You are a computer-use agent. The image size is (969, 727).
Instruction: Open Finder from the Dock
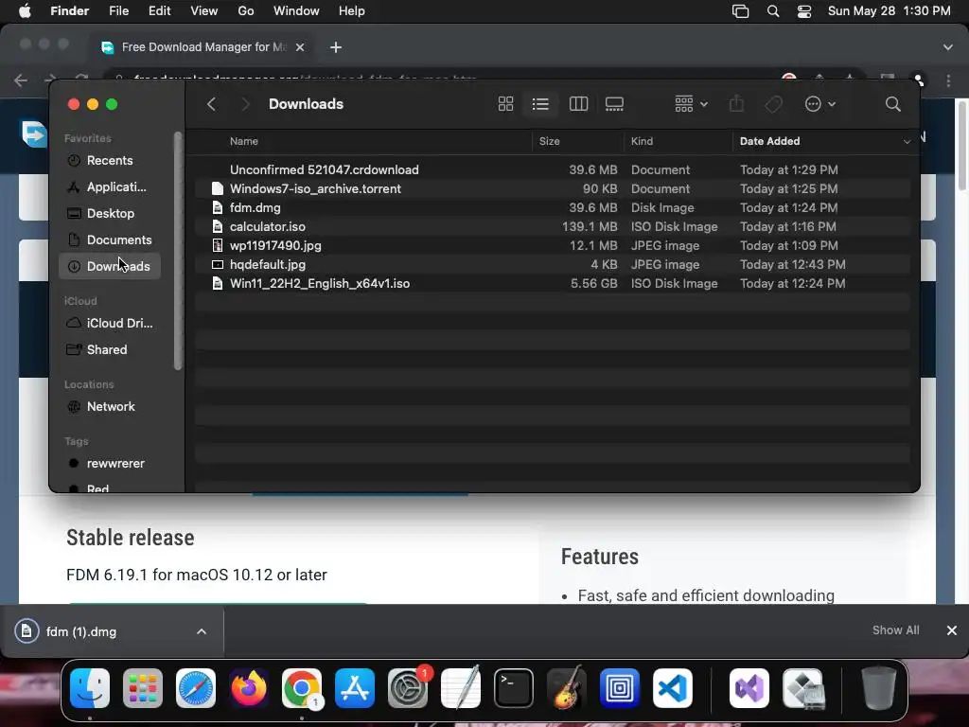[x=90, y=688]
